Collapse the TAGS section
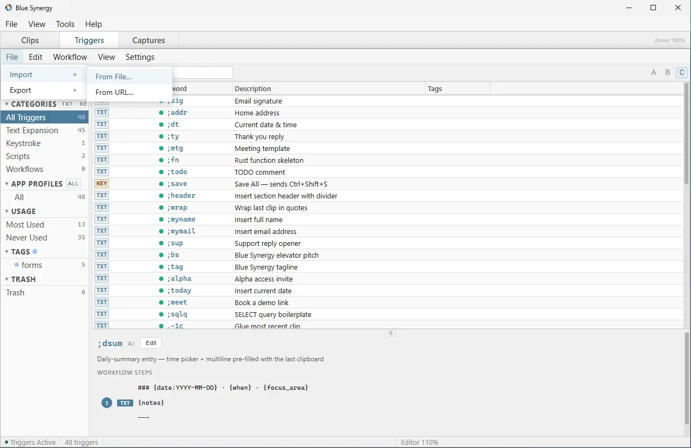Viewport: 691px width, 448px height. click(x=7, y=252)
